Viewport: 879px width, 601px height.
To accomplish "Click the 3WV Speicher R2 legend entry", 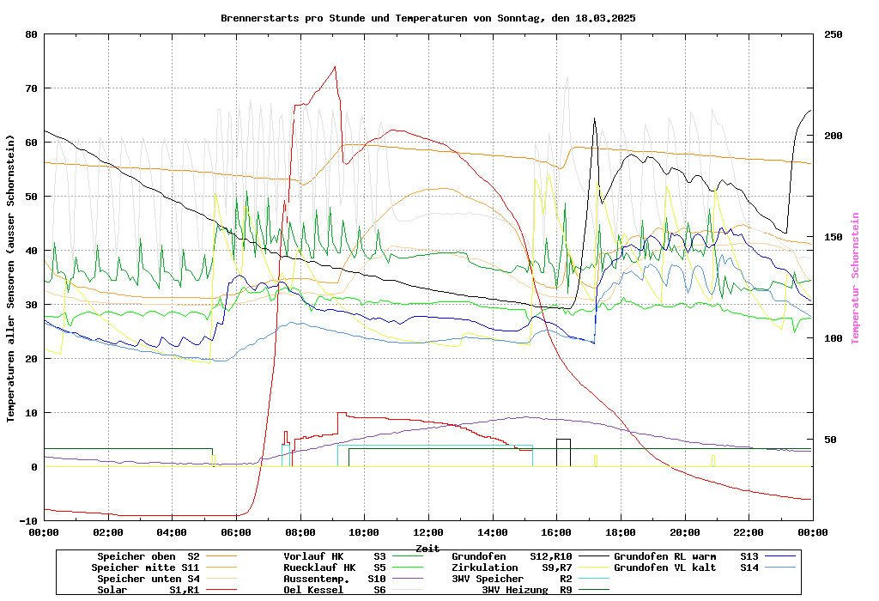I will click(512, 579).
